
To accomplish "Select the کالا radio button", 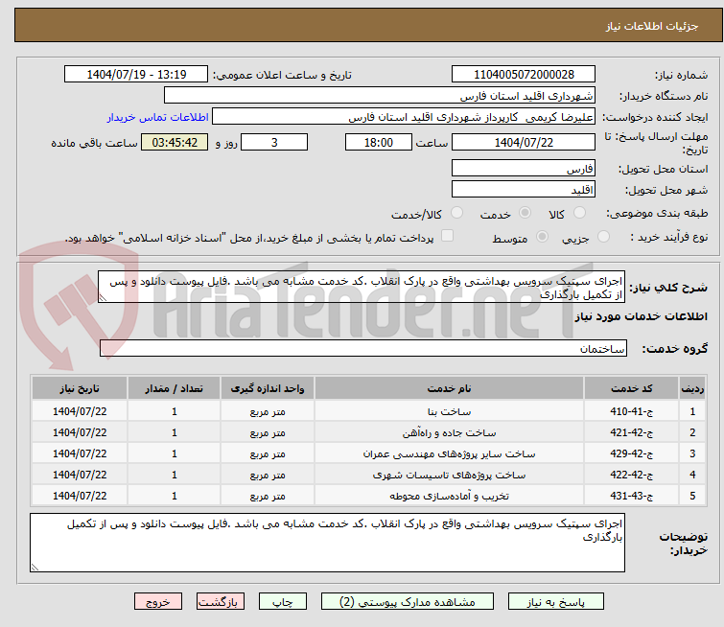I will coord(579,213).
